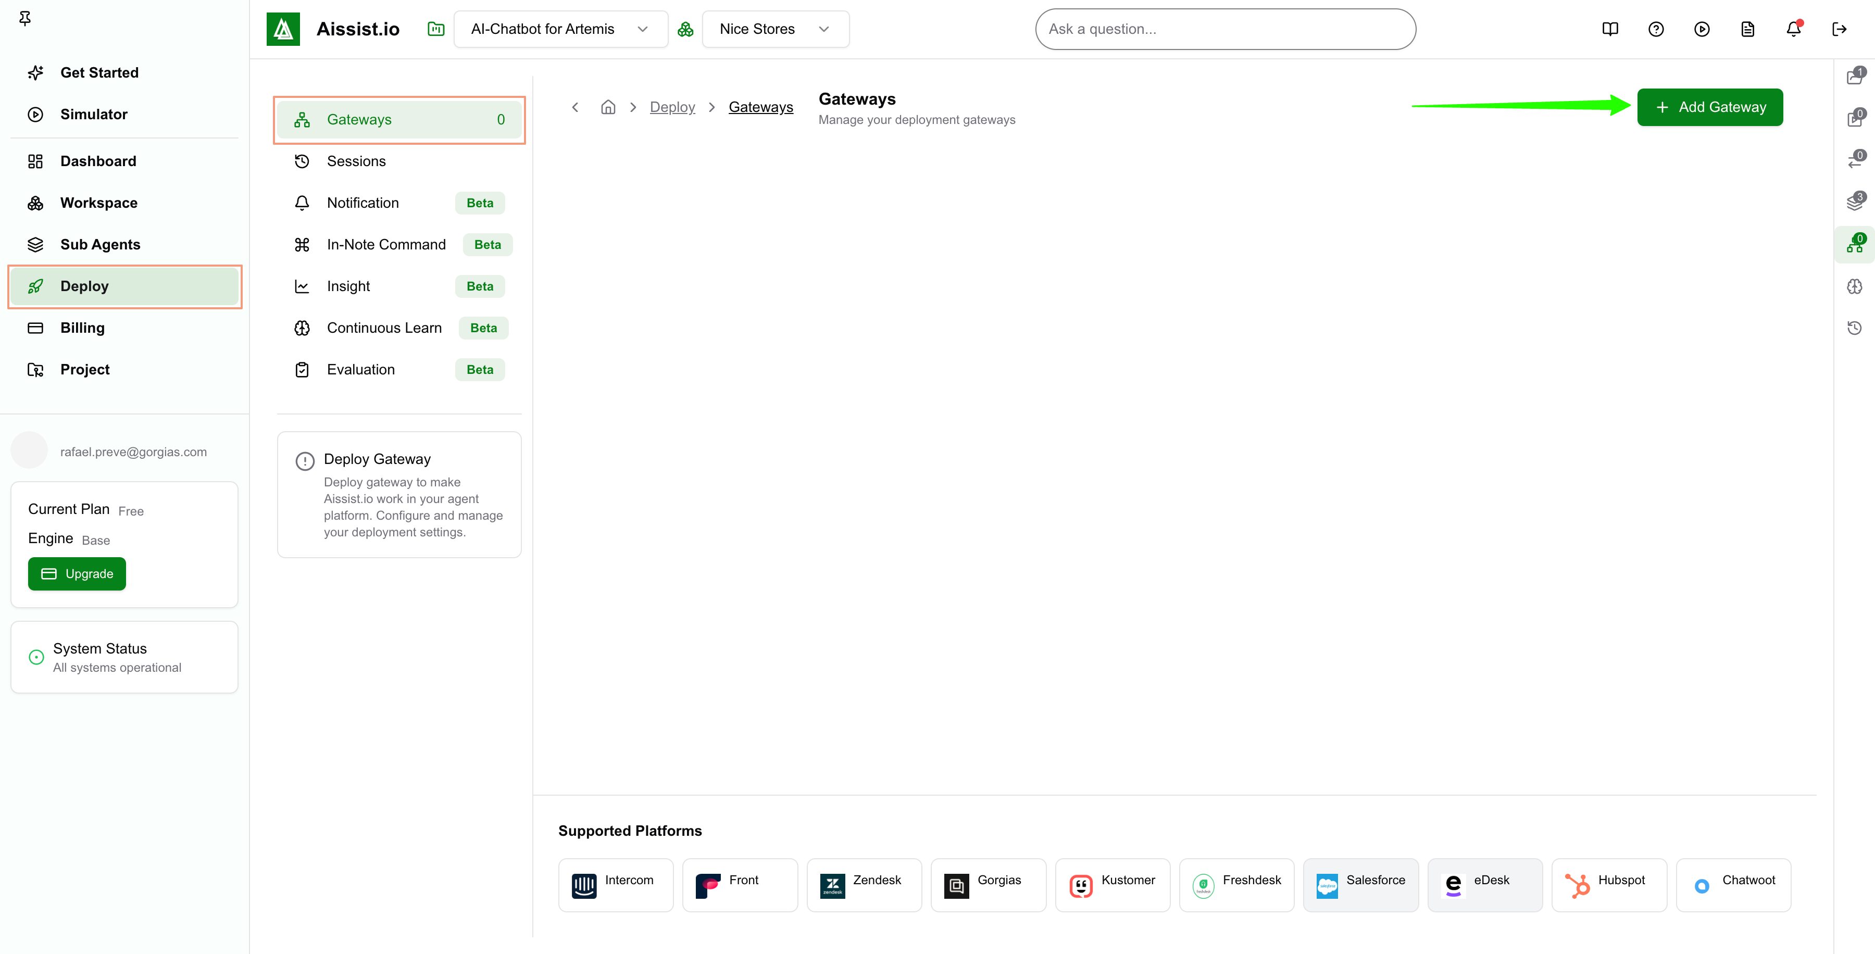Open Sessions in Deploy submenu
The width and height of the screenshot is (1875, 954).
[399, 161]
